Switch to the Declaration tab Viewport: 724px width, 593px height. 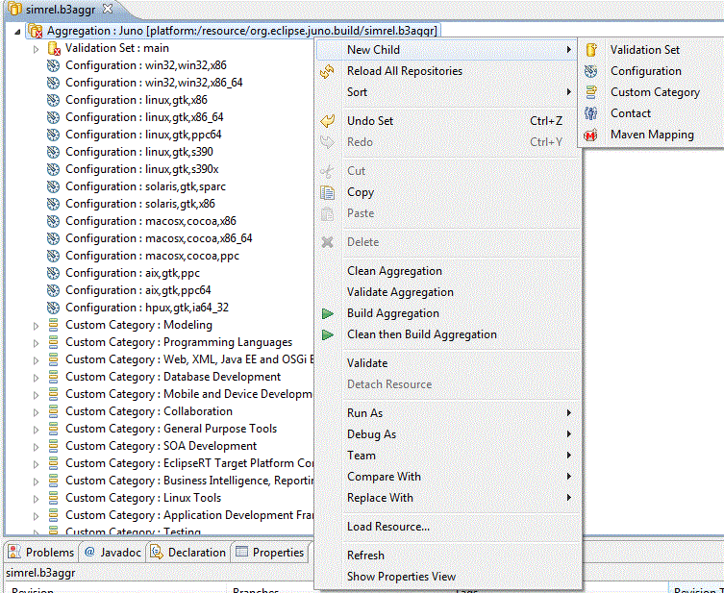tap(188, 552)
